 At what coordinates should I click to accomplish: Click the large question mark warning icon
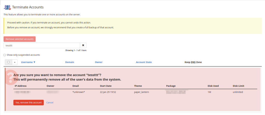click(x=10, y=77)
